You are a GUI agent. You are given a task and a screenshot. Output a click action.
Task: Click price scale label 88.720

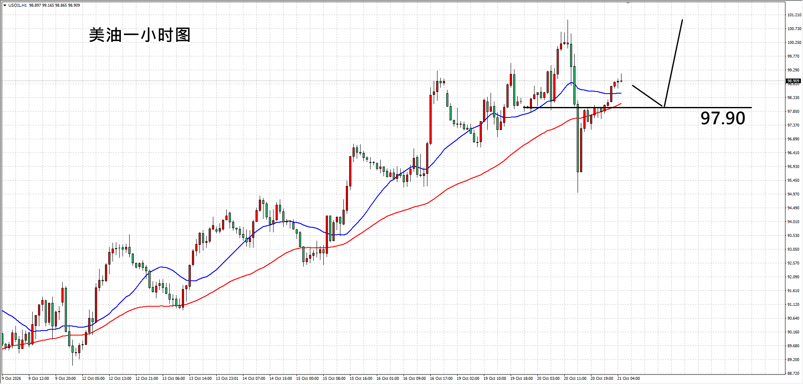[x=793, y=374]
